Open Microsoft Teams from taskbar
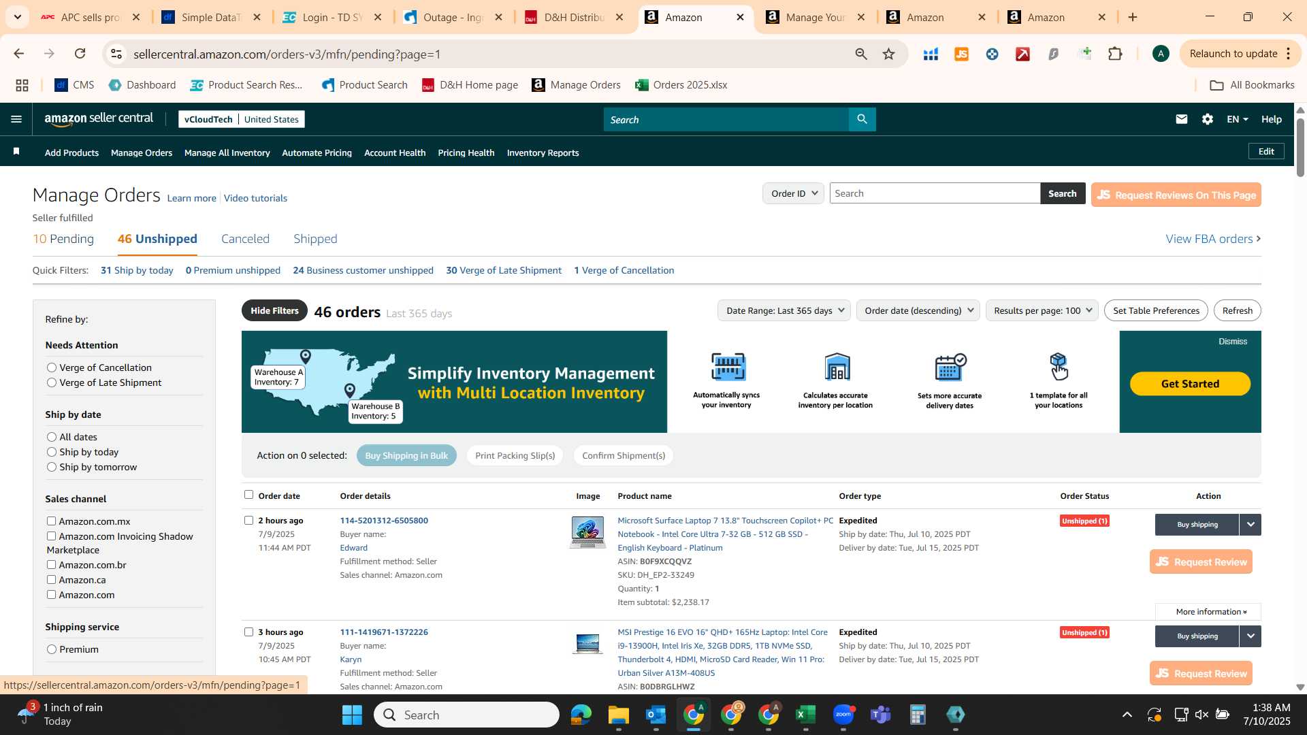Viewport: 1307px width, 735px height. (881, 715)
